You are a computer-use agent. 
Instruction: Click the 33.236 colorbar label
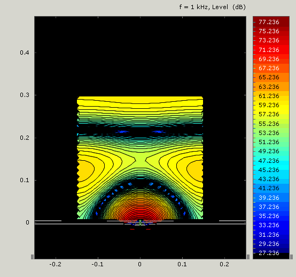(269, 224)
